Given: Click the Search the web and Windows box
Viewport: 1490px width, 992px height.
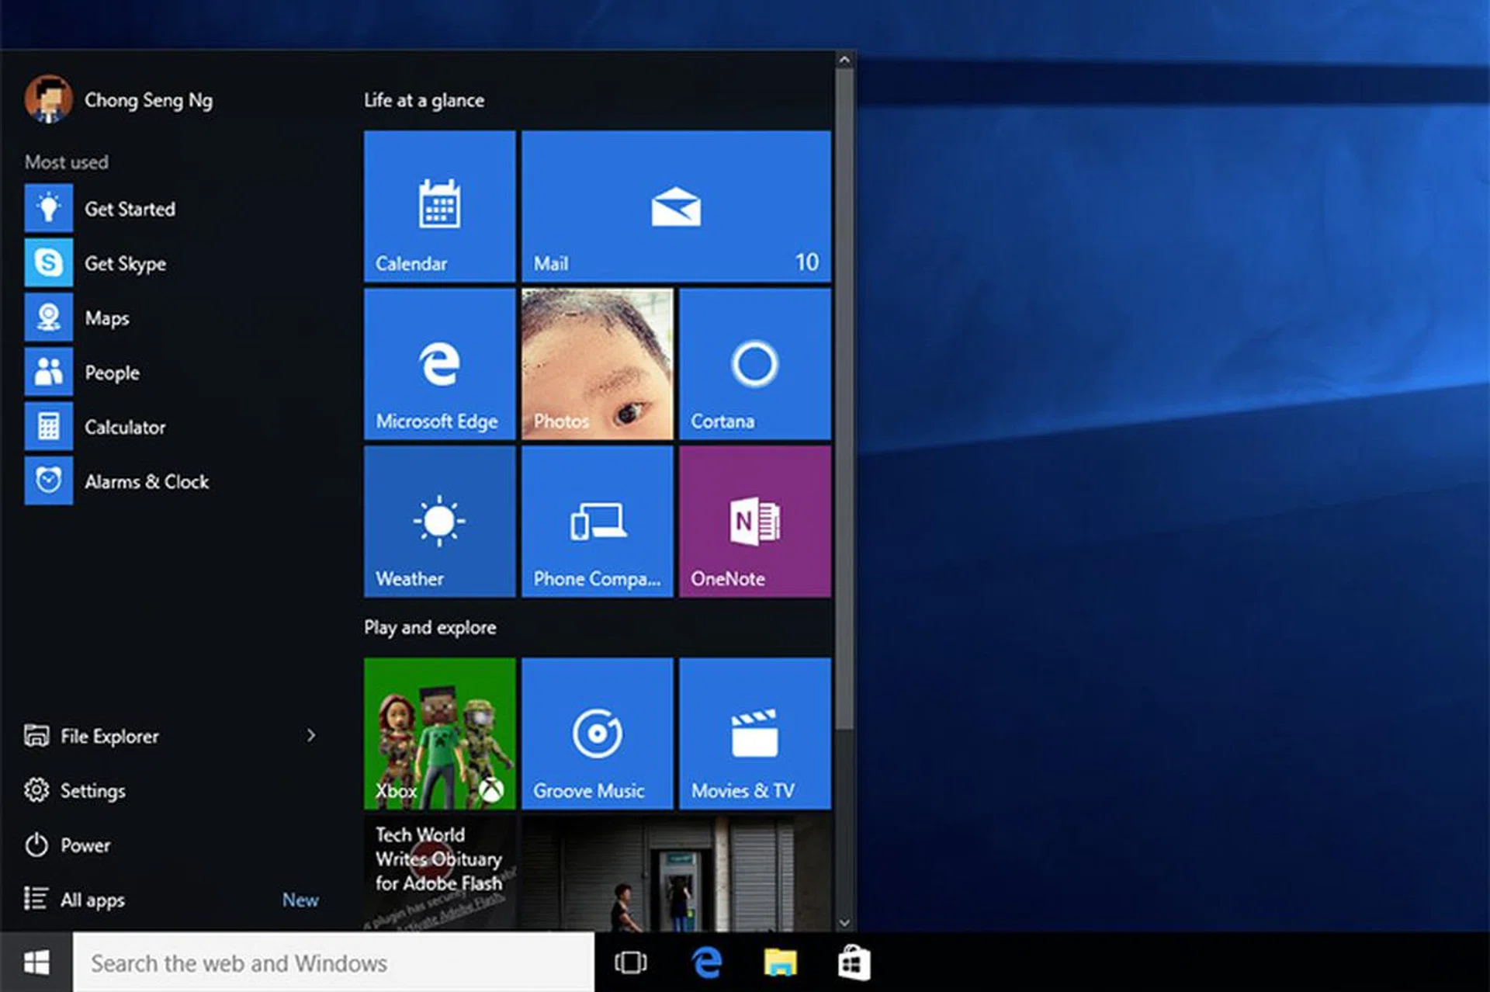Looking at the screenshot, I should (334, 963).
